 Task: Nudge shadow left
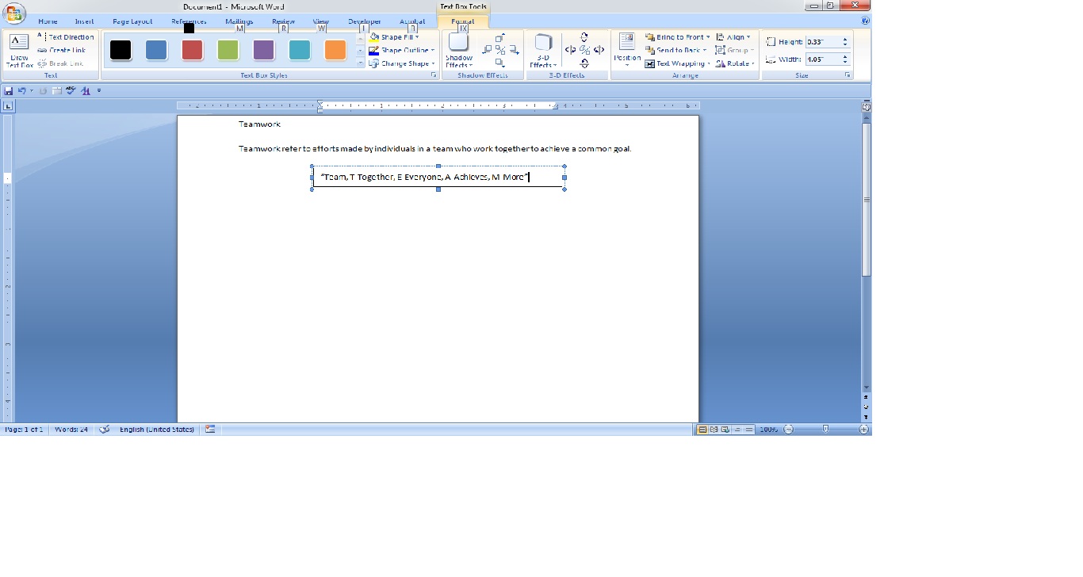488,50
